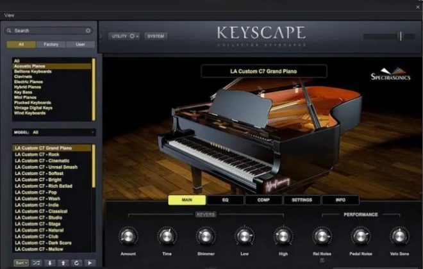The image size is (423, 269).
Task: Click the audition play button
Action: [x=90, y=263]
